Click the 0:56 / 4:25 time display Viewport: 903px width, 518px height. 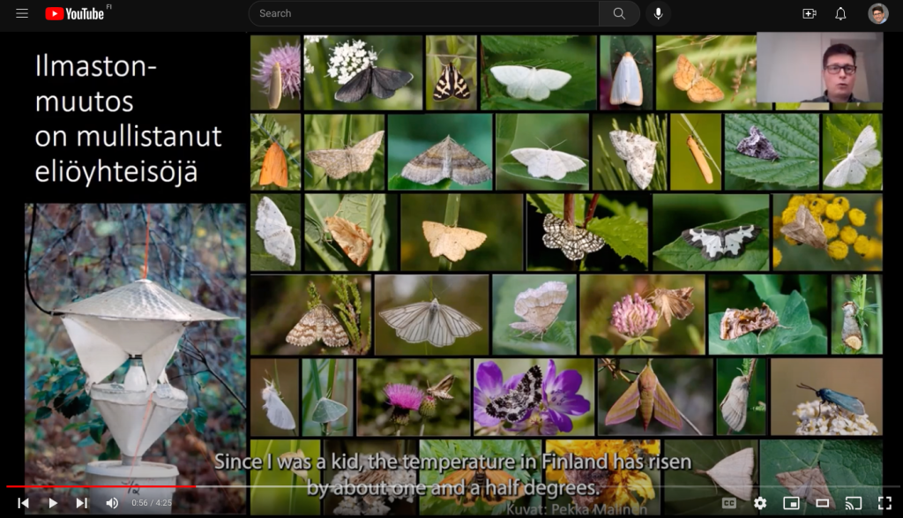coord(152,503)
